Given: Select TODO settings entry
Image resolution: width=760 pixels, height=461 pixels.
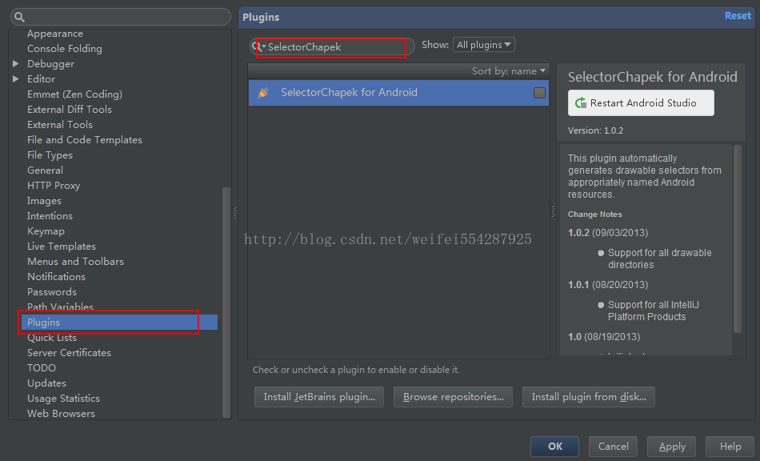Looking at the screenshot, I should pos(42,368).
